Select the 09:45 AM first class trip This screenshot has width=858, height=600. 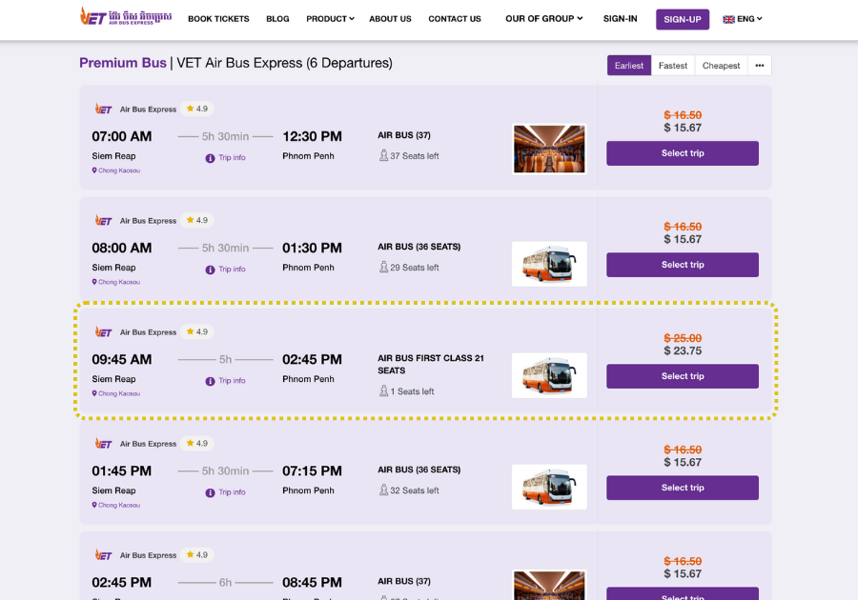[x=683, y=376]
